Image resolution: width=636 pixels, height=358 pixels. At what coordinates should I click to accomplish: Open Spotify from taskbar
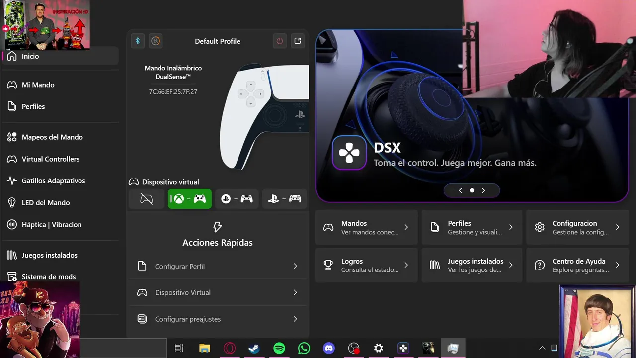[279, 348]
